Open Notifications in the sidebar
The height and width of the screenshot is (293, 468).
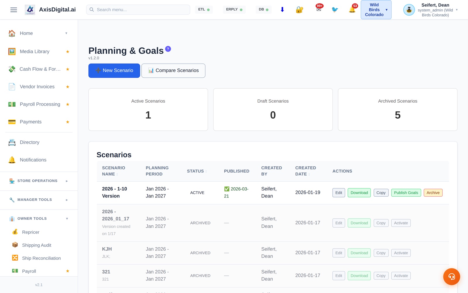pyautogui.click(x=39, y=160)
